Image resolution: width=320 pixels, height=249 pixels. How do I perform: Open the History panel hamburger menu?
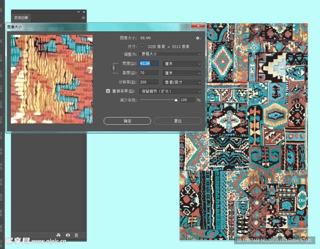point(83,18)
